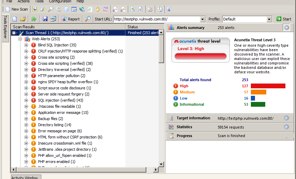Click the New Scan button
Image resolution: width=296 pixels, height=179 pixels.
(x=17, y=9)
